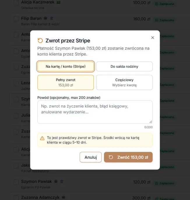Click the refund arrow icon beside dialog title

tap(40, 41)
